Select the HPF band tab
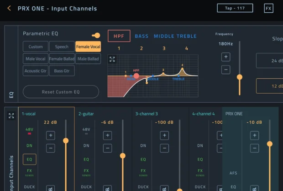Image resolution: width=283 pixels, height=191 pixels. tap(119, 36)
